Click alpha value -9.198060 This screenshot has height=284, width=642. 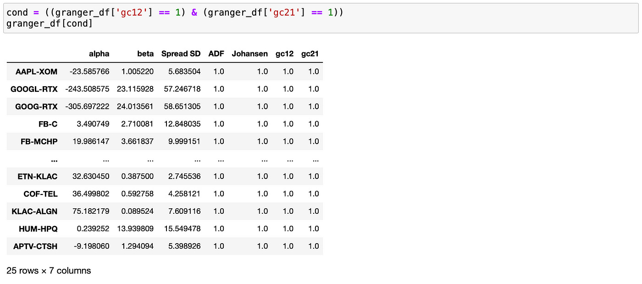click(x=92, y=246)
